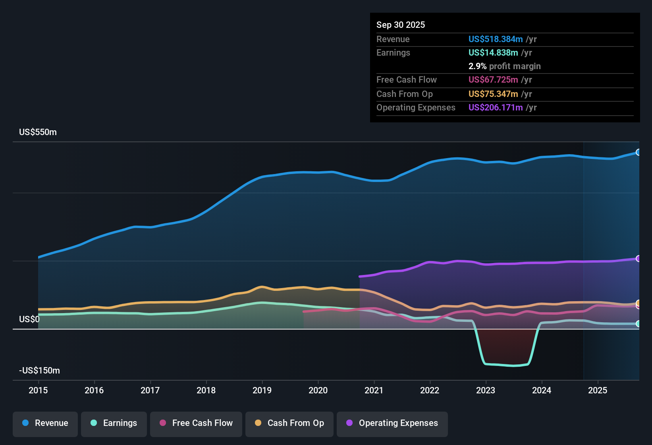Screen dimensions: 652x445
Task: Select the teal Earnings legend dot
Action: [x=94, y=423]
